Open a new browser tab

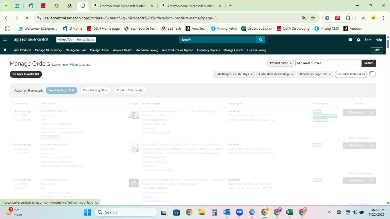[x=230, y=6]
